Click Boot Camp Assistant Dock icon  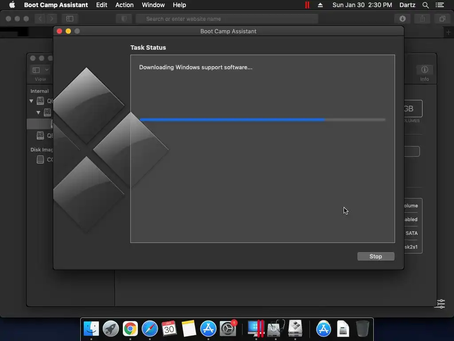[295, 329]
